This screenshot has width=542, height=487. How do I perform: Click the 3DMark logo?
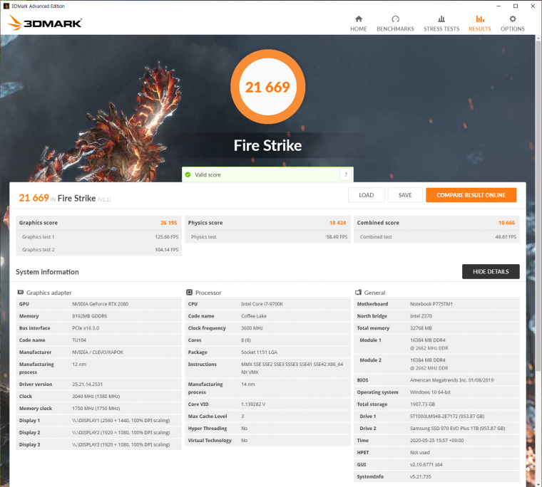[x=45, y=23]
